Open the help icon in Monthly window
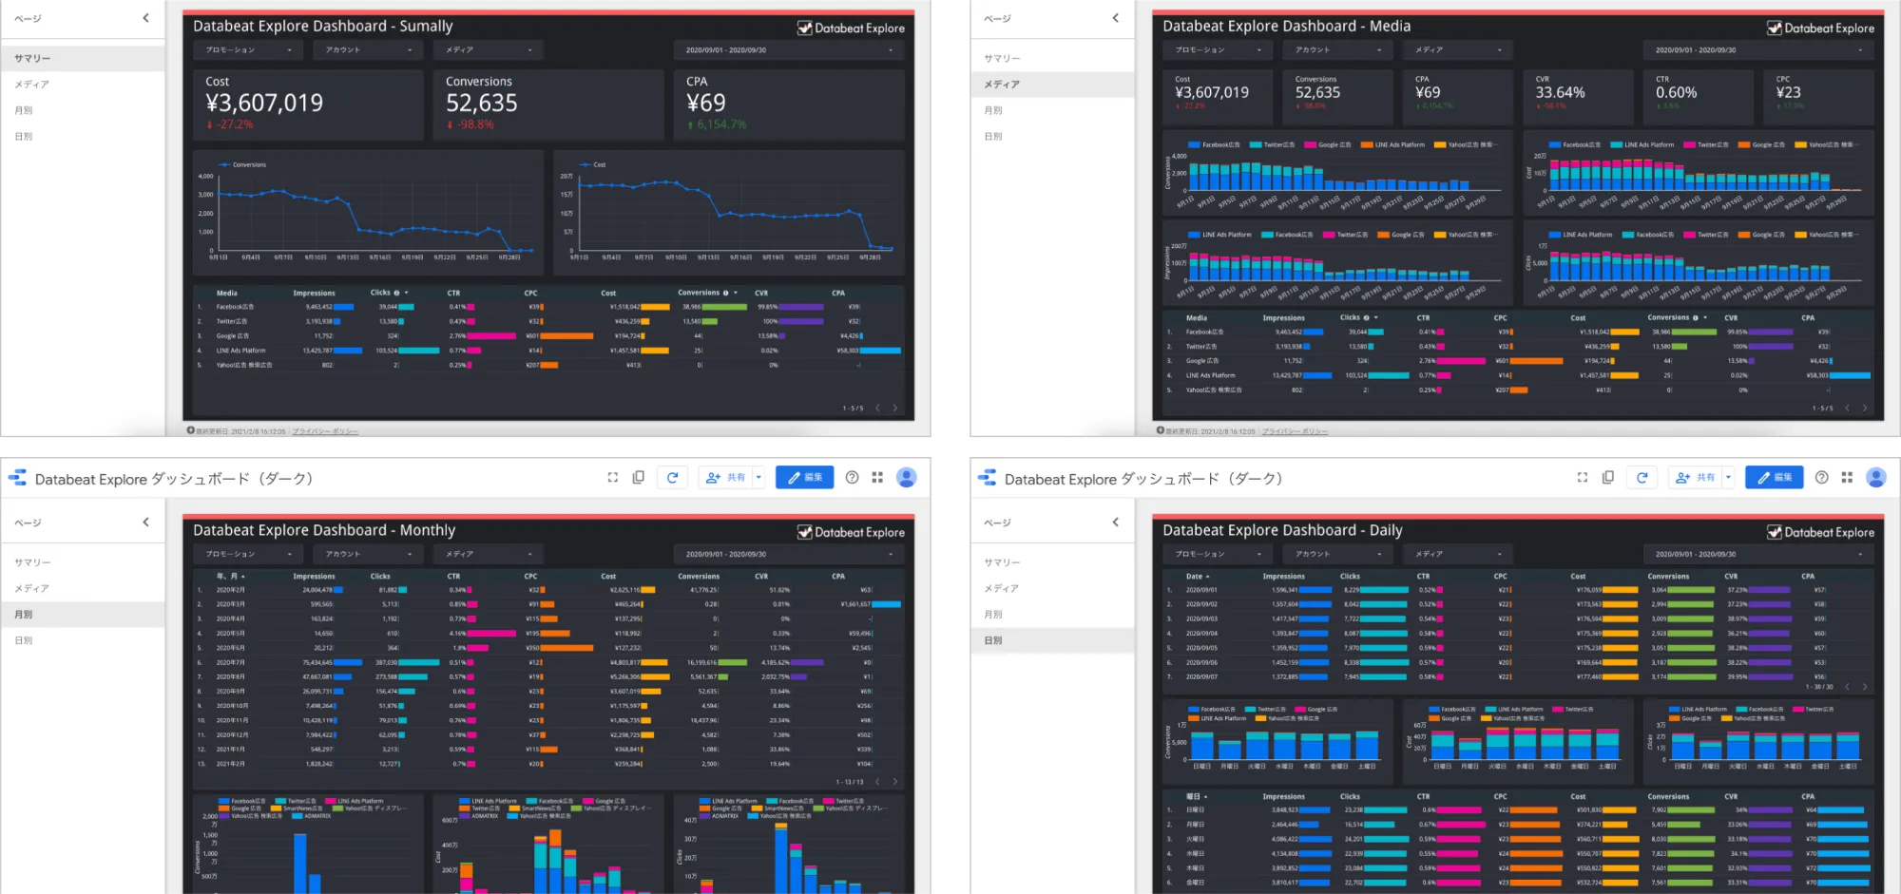This screenshot has width=1901, height=894. click(x=852, y=478)
